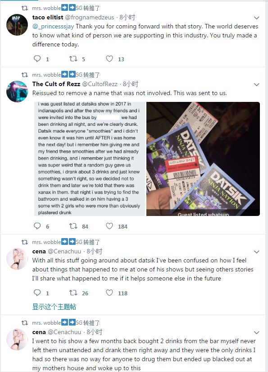Click the 显示这个主题帖 show thread link
The width and height of the screenshot is (268, 372).
click(54, 307)
